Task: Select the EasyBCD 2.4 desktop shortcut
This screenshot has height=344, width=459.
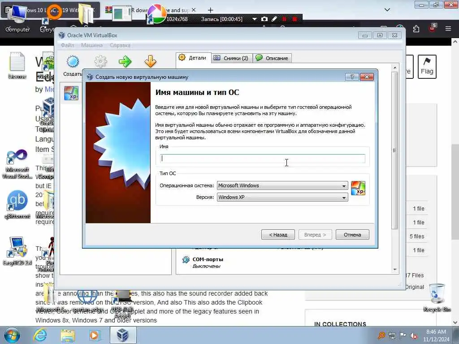Action: pos(17,251)
